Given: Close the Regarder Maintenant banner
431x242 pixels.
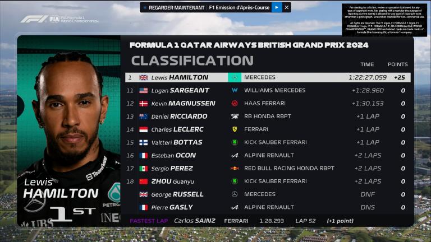Looking at the screenshot, I should tap(286, 7).
